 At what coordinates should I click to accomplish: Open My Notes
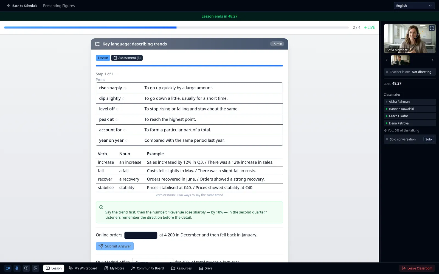(114, 268)
